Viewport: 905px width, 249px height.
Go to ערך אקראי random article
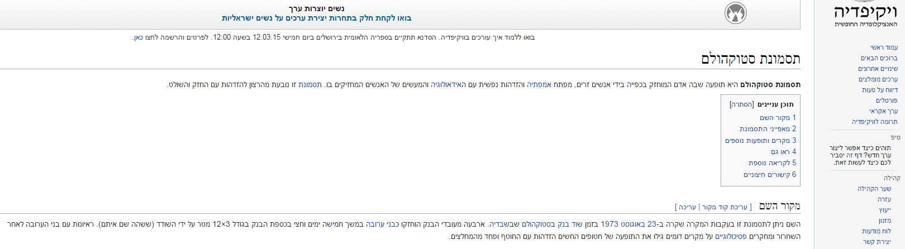(x=883, y=111)
